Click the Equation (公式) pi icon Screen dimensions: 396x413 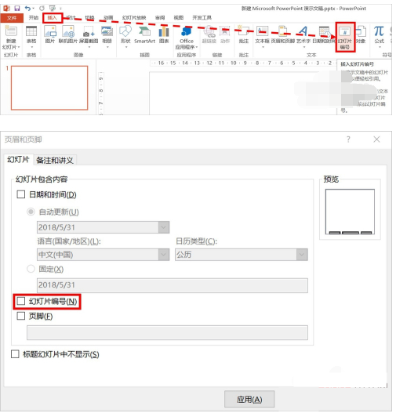coord(379,31)
